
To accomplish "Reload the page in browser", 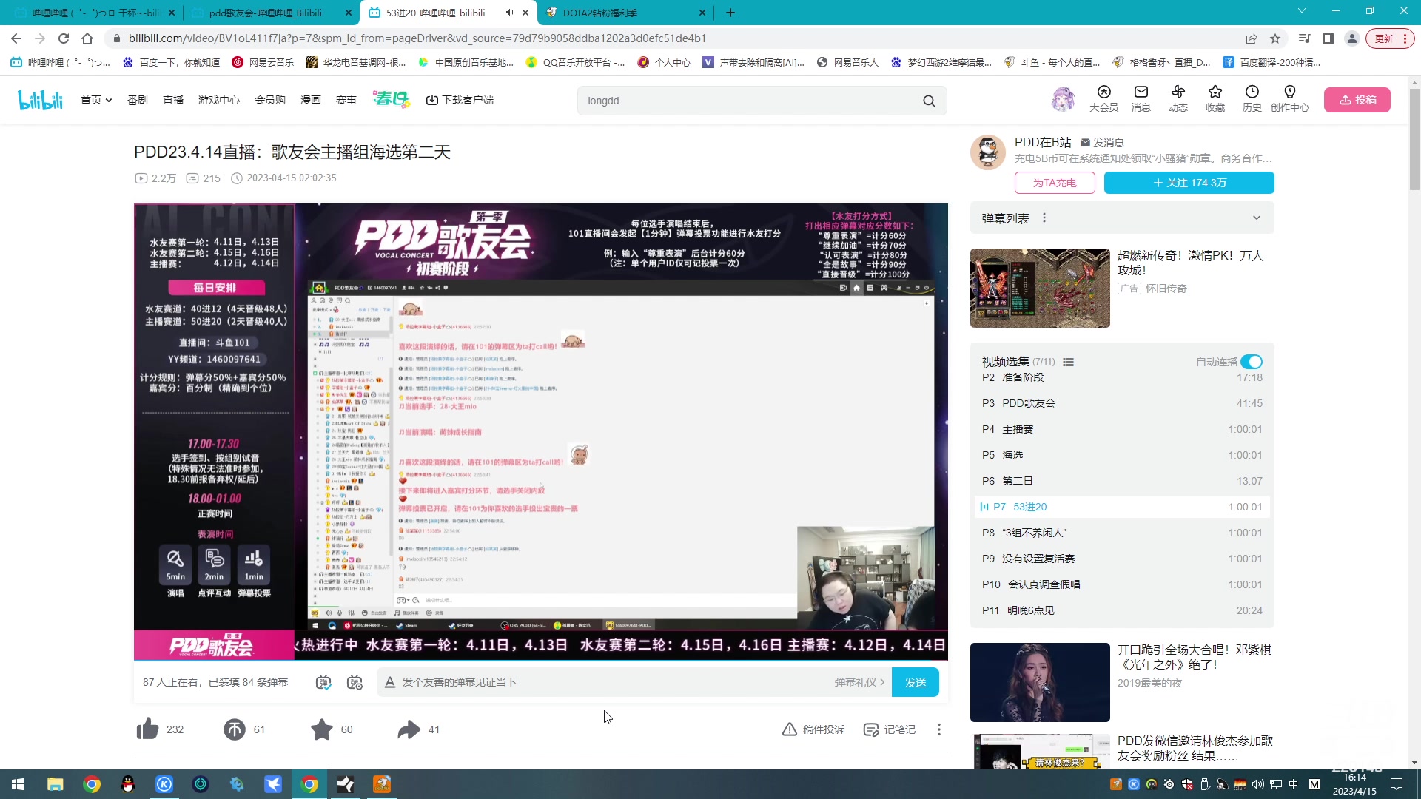I will (64, 38).
